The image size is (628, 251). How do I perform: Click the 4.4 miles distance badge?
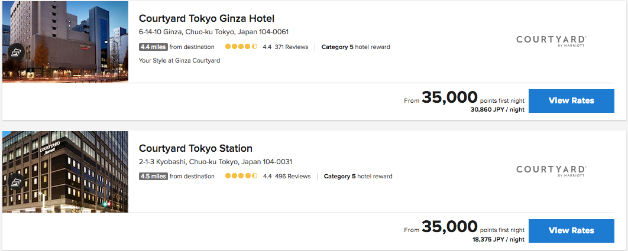[x=153, y=47]
